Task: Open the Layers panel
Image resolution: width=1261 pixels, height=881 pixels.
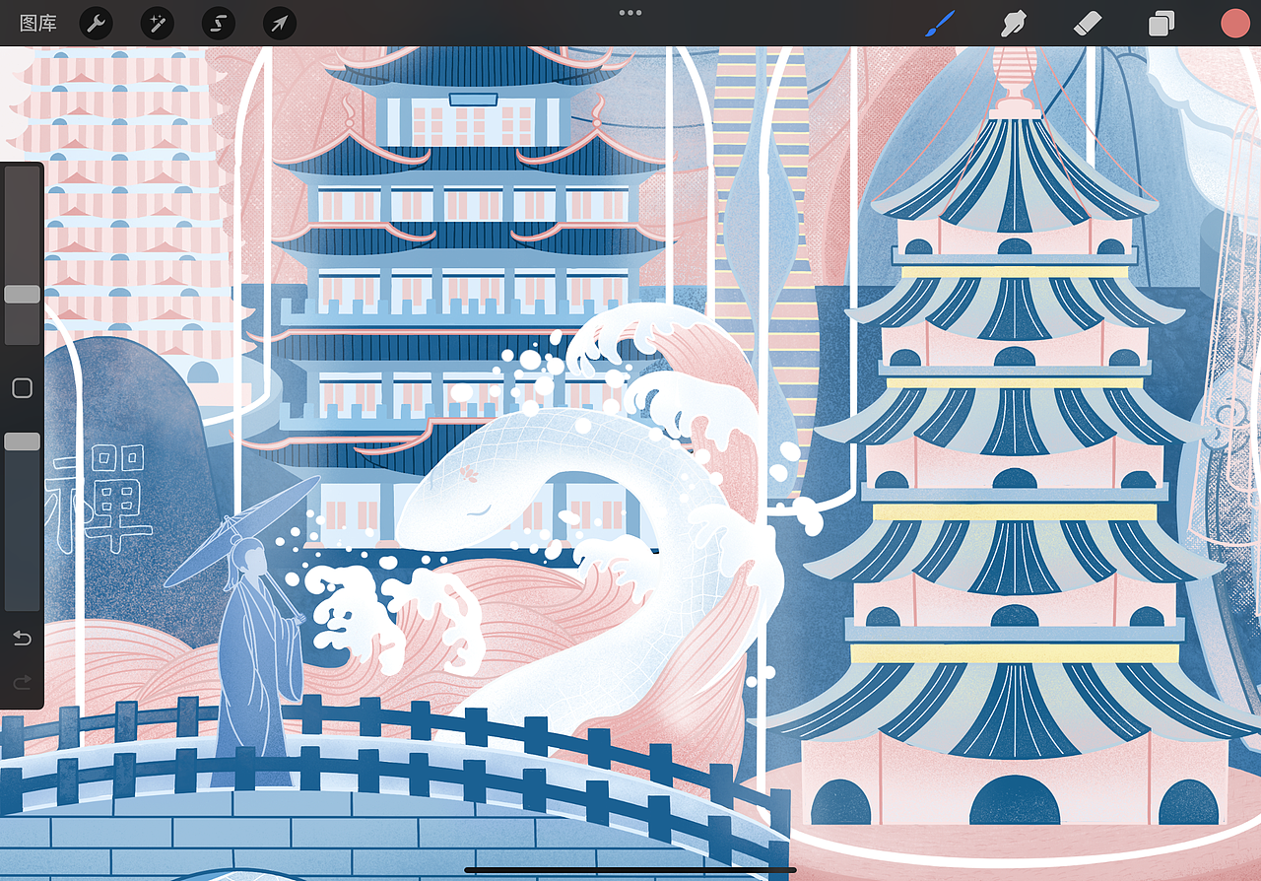Action: click(1161, 23)
